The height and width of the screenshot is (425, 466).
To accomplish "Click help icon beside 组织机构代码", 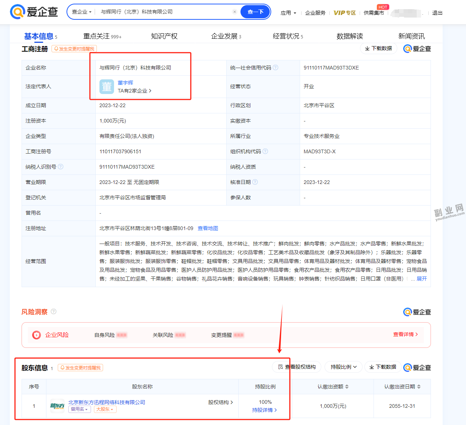I will point(265,151).
